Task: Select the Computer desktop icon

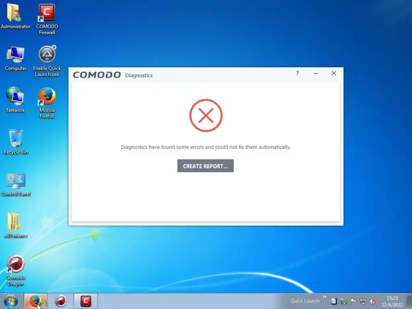Action: click(x=16, y=59)
